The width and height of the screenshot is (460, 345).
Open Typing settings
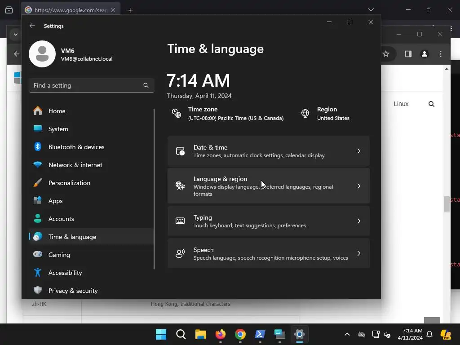pyautogui.click(x=269, y=221)
